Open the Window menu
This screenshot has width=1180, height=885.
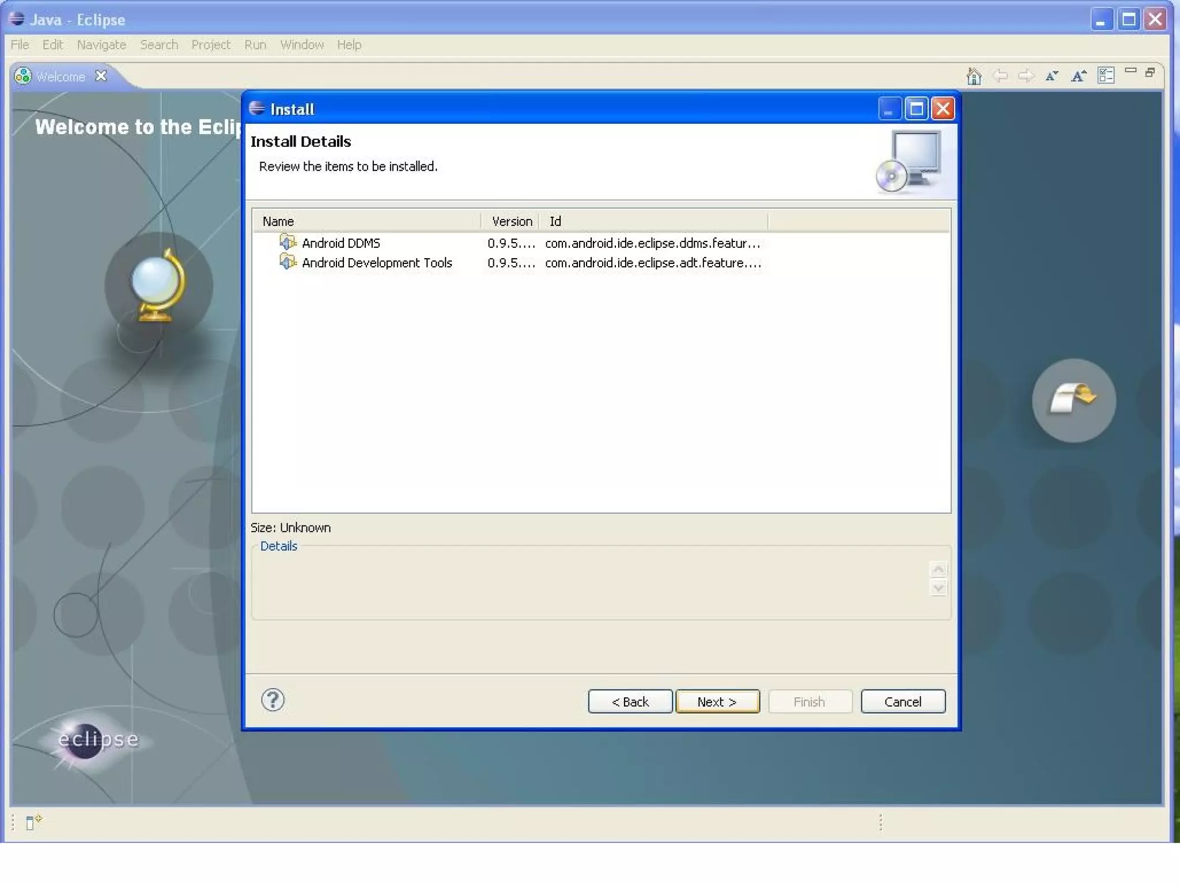click(301, 45)
